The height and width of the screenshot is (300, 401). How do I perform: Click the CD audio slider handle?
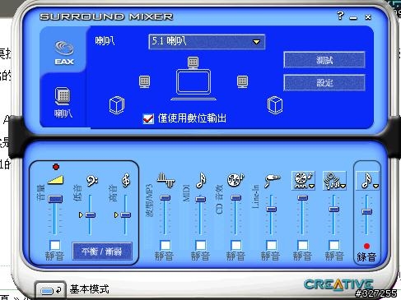pos(236,198)
